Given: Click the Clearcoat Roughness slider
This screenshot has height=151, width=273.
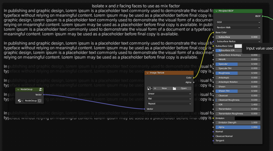Looking at the screenshot, I should [x=238, y=100].
